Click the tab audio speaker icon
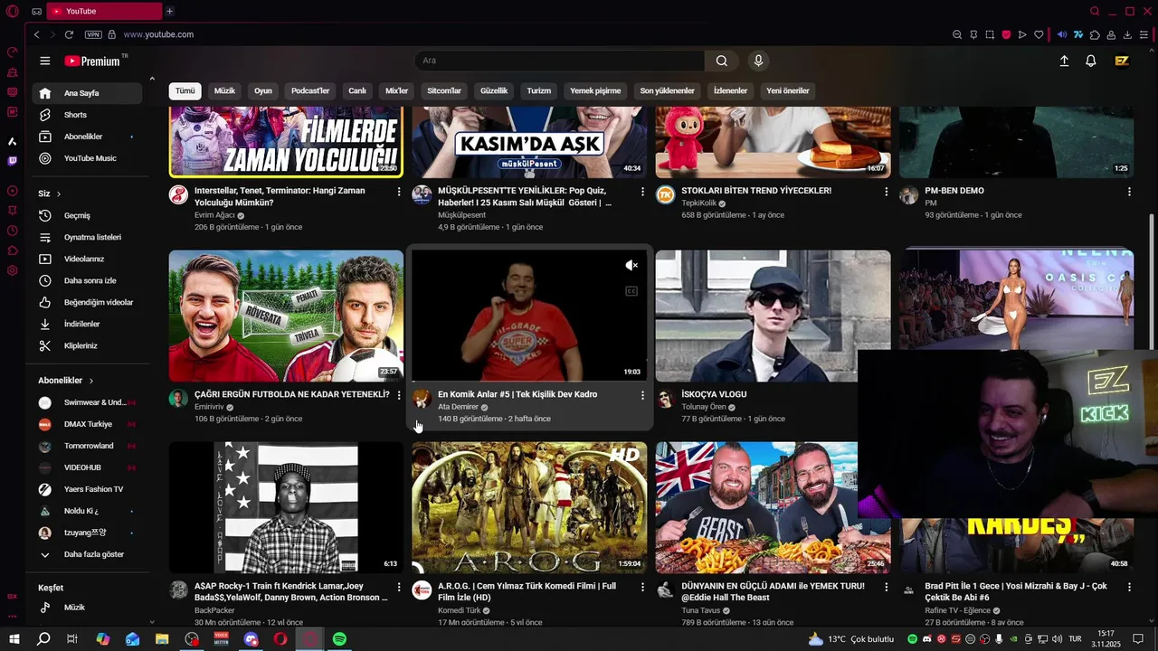Image resolution: width=1158 pixels, height=651 pixels. [x=1062, y=34]
